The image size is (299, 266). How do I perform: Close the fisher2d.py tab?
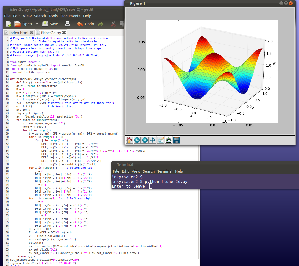[64, 33]
